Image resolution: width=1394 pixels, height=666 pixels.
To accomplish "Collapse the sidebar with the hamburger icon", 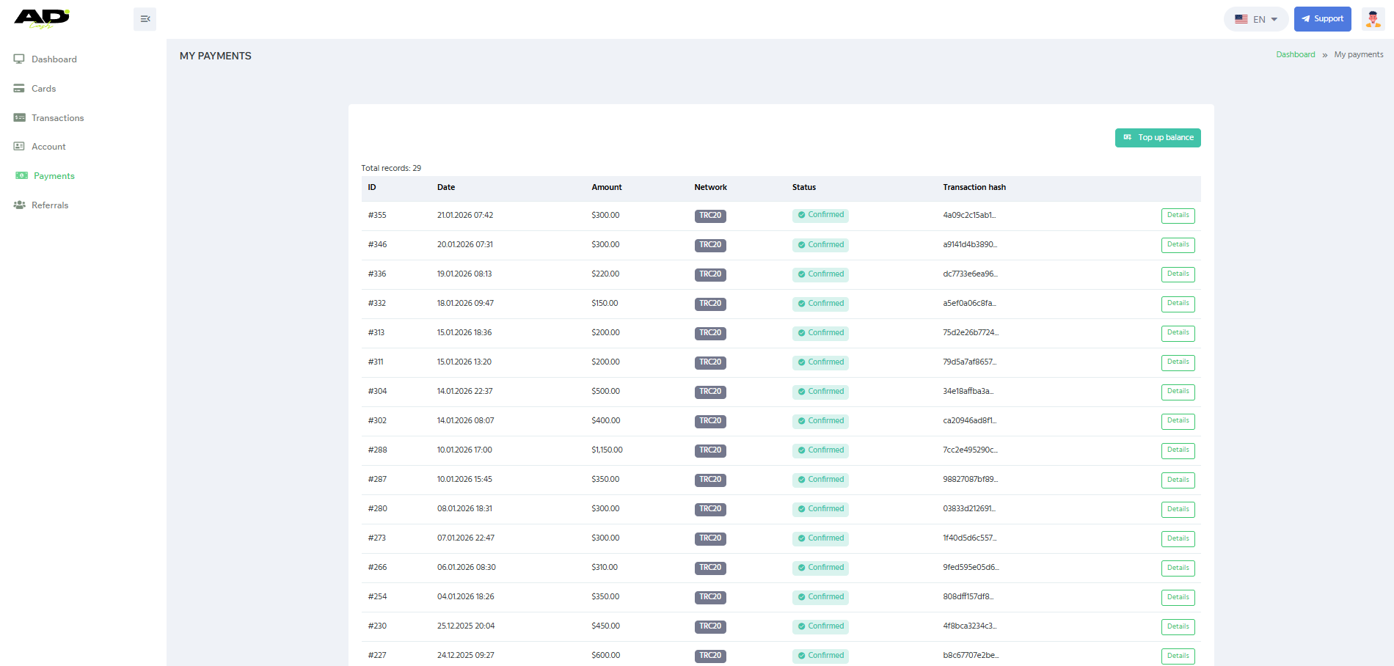I will 145,19.
